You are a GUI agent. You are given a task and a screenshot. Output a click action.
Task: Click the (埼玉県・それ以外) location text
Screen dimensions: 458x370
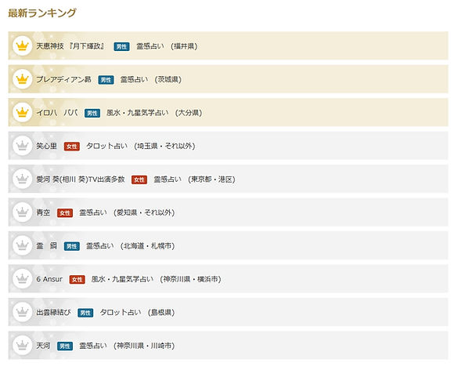[x=164, y=146]
